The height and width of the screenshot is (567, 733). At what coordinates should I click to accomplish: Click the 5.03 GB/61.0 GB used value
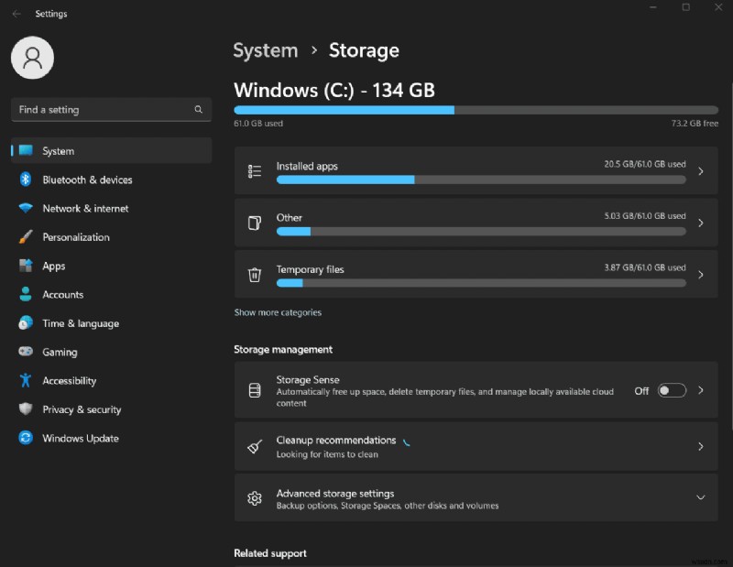pyautogui.click(x=645, y=216)
